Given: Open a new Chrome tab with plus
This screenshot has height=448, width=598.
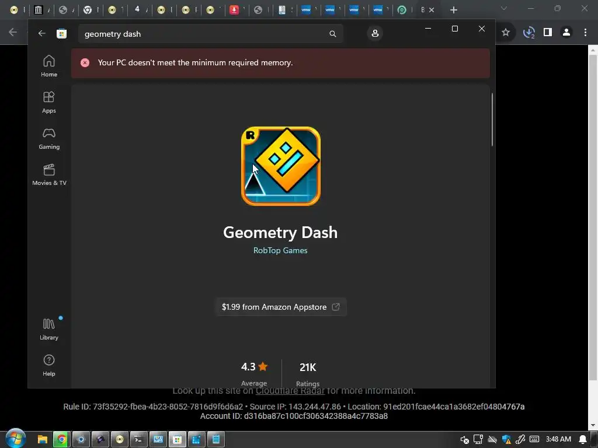Looking at the screenshot, I should pyautogui.click(x=453, y=10).
